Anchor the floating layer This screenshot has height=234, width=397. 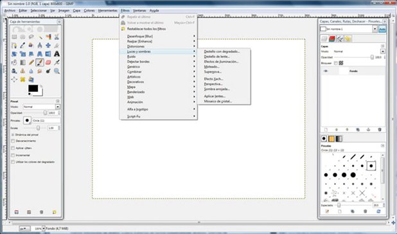pos(368,130)
